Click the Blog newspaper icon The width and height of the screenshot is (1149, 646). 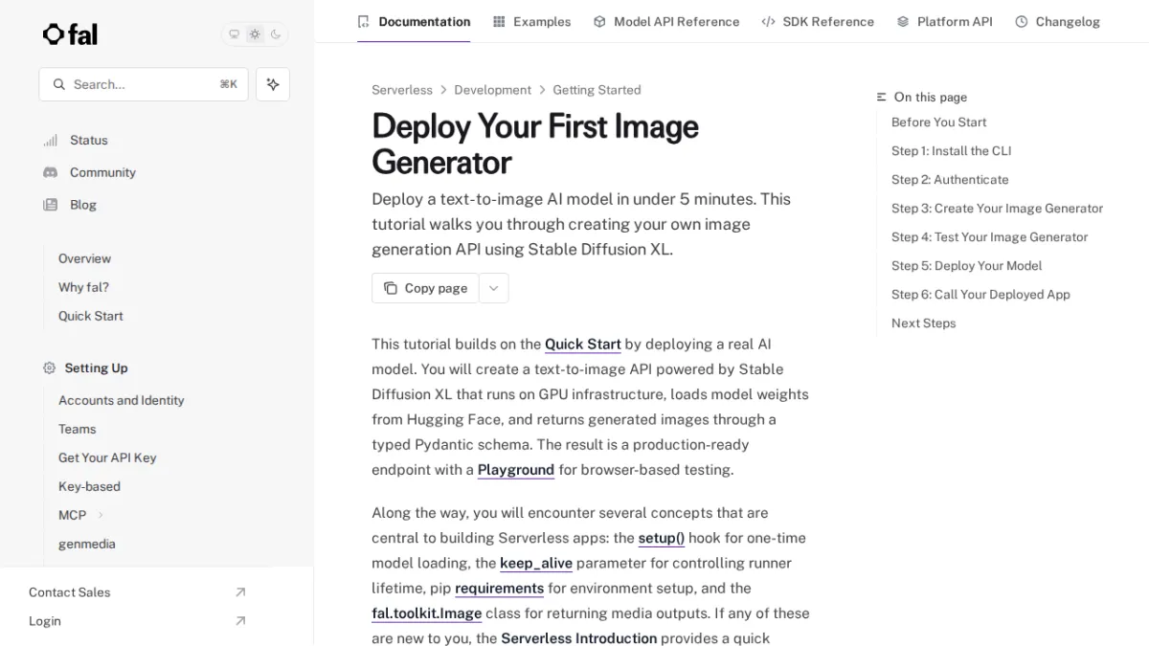(x=50, y=205)
